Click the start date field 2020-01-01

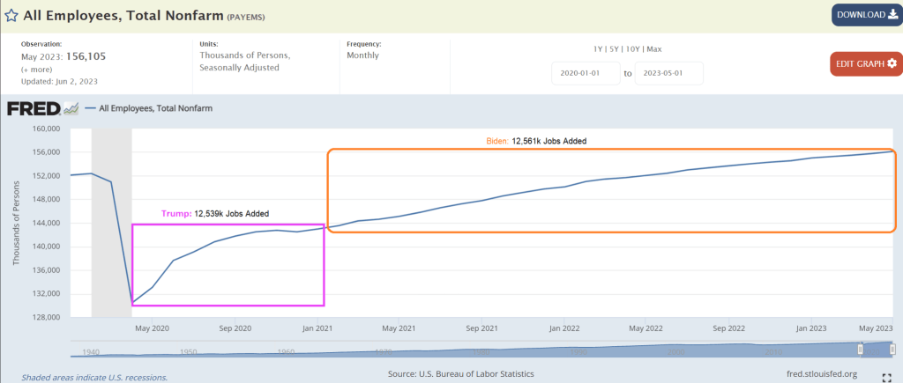(586, 73)
